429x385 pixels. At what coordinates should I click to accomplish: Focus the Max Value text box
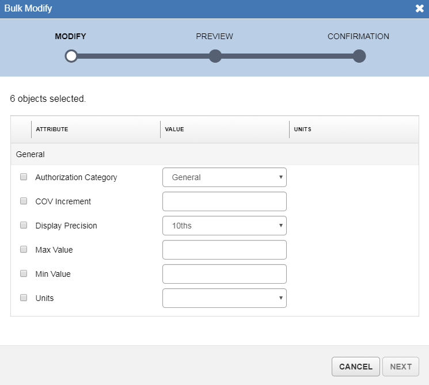click(x=224, y=250)
